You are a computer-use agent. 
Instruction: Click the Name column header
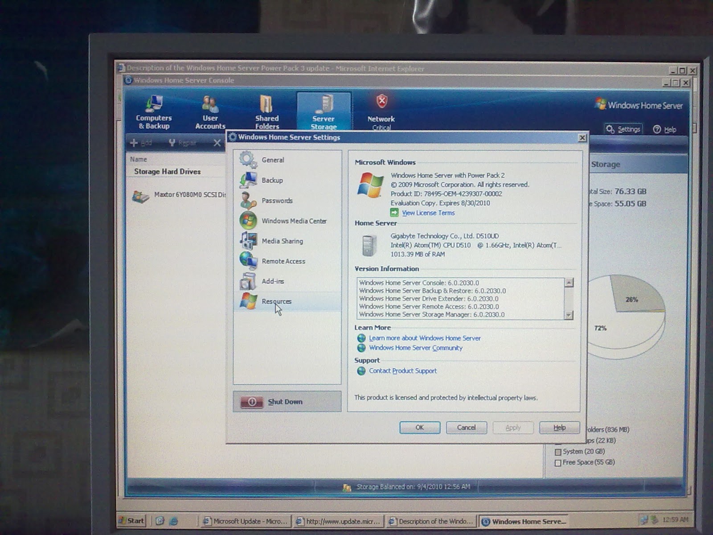click(x=138, y=159)
